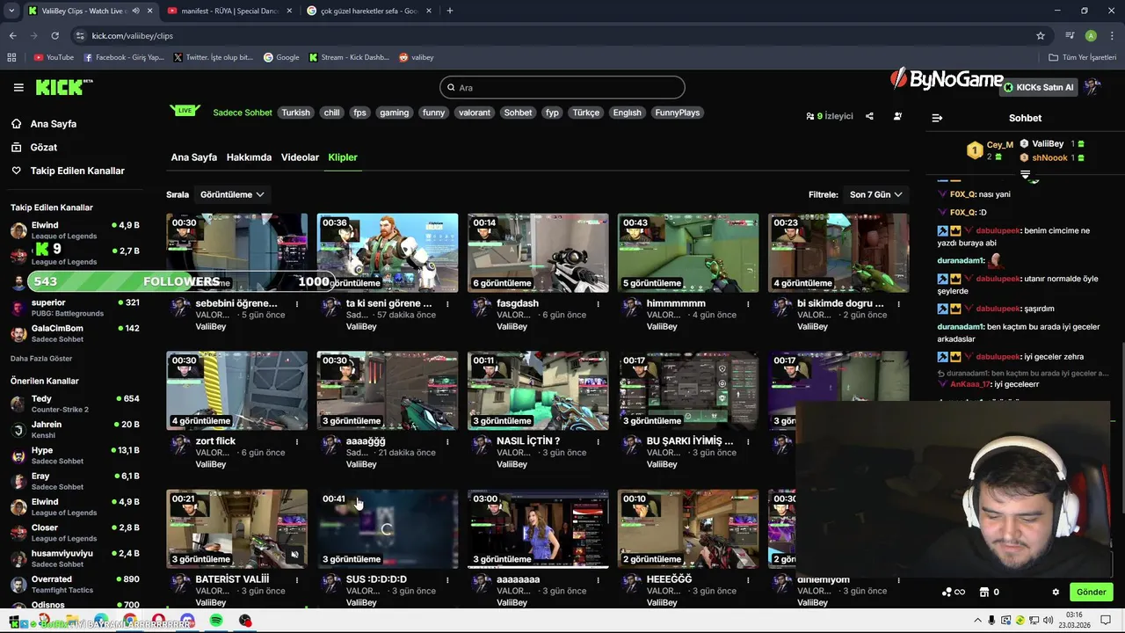Click the chat points bubbles icon

[947, 592]
